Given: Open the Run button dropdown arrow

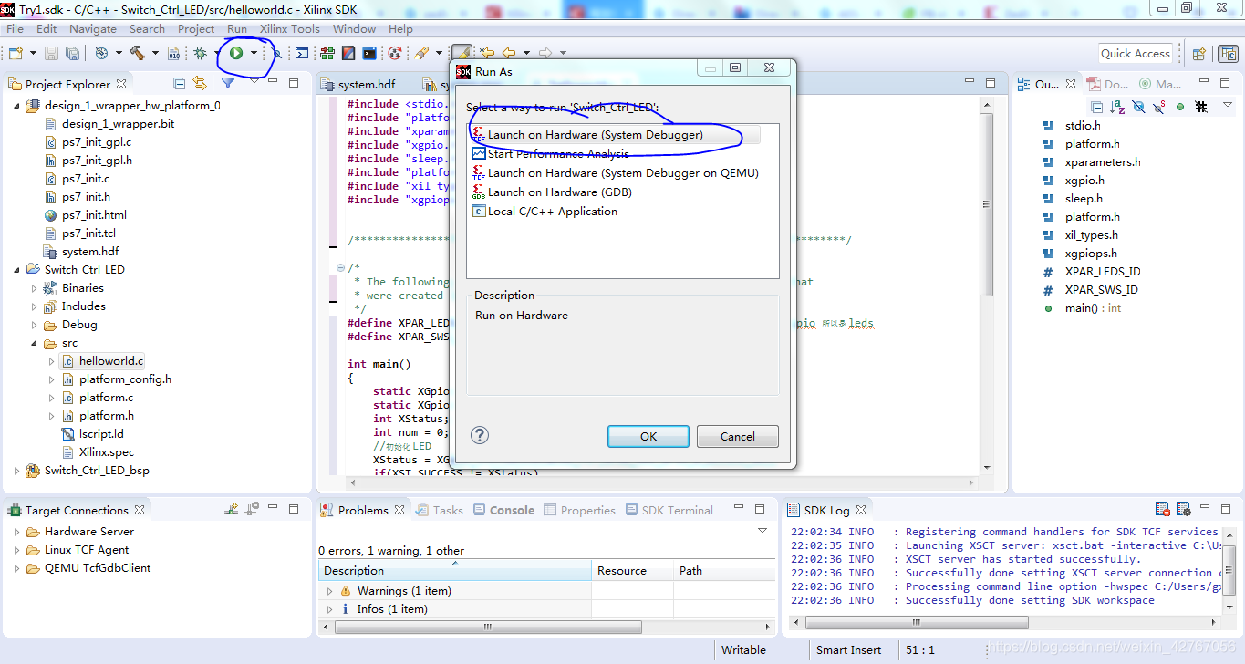Looking at the screenshot, I should [254, 53].
